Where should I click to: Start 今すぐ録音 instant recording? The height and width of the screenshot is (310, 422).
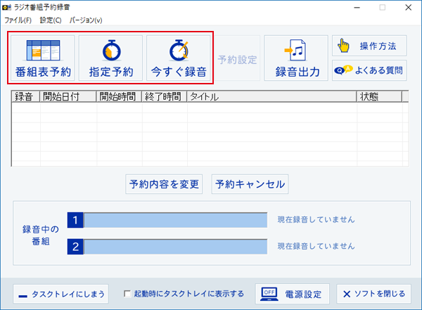point(179,58)
